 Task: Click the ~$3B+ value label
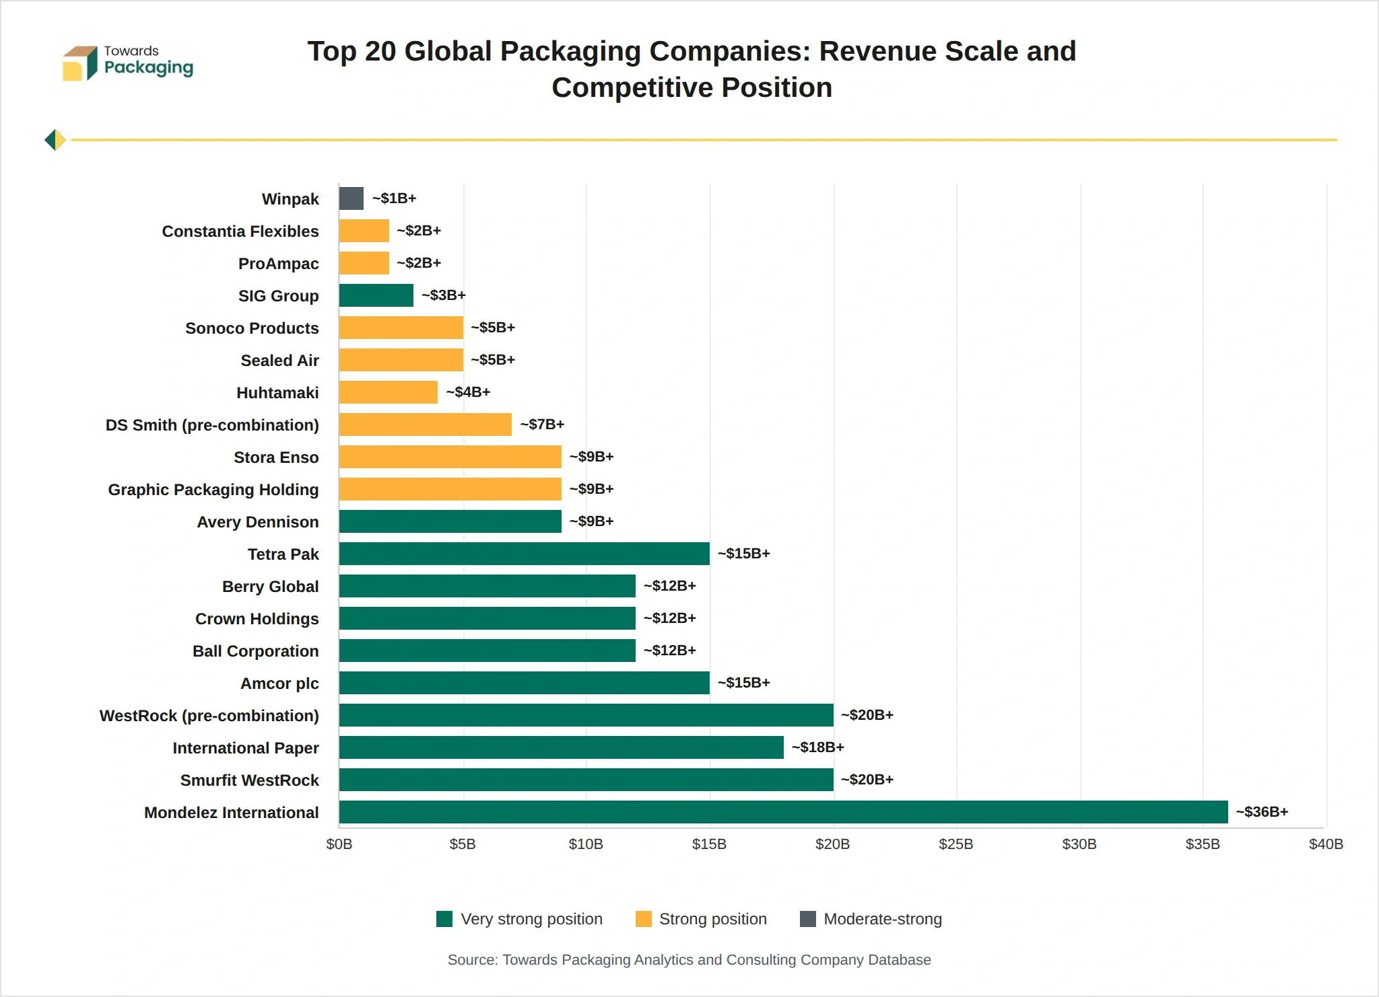[444, 295]
